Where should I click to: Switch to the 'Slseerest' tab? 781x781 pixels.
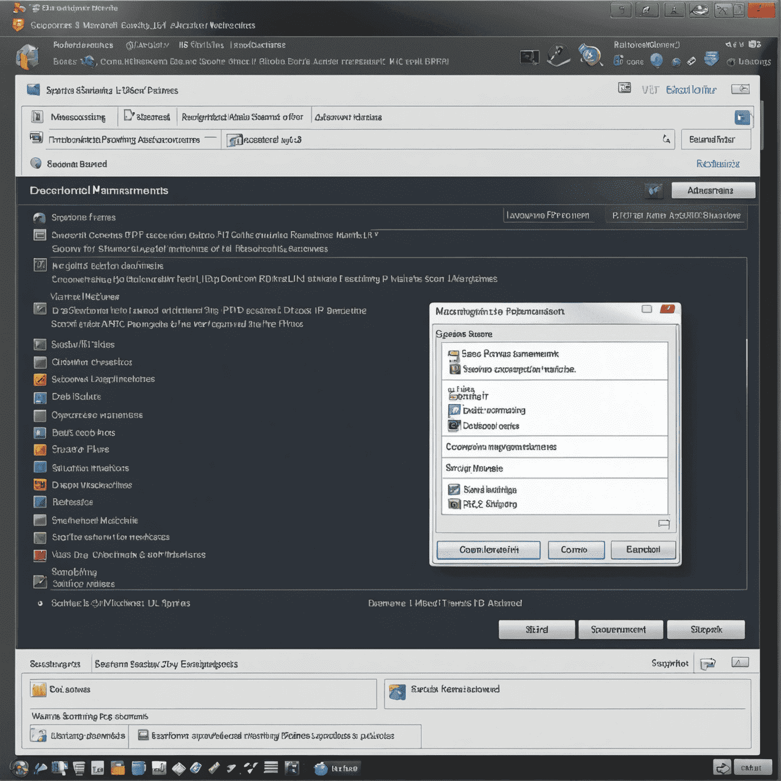coord(147,117)
